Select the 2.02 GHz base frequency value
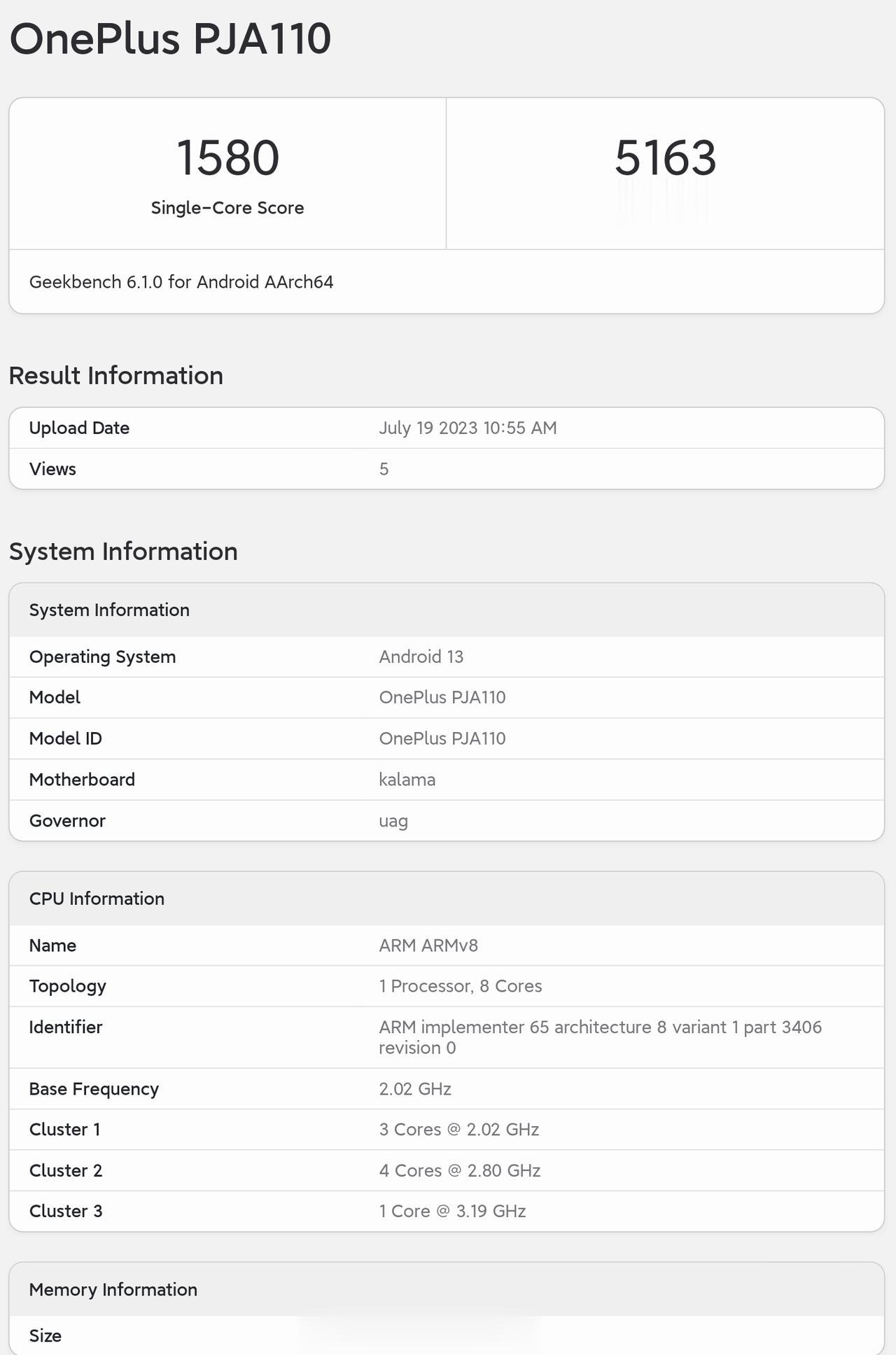The image size is (896, 1355). tap(415, 1089)
